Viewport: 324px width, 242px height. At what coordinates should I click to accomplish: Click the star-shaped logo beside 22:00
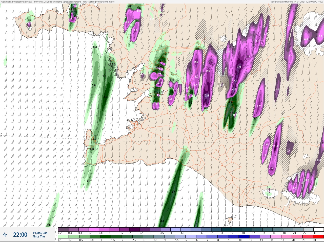(x=5, y=235)
